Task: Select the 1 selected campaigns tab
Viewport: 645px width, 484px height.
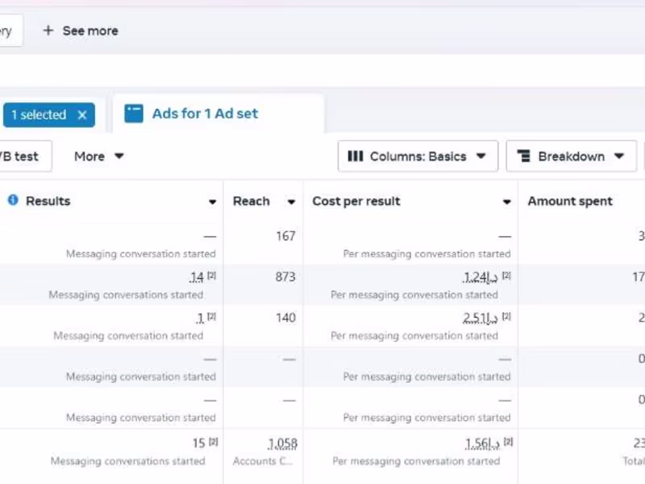Action: click(39, 115)
